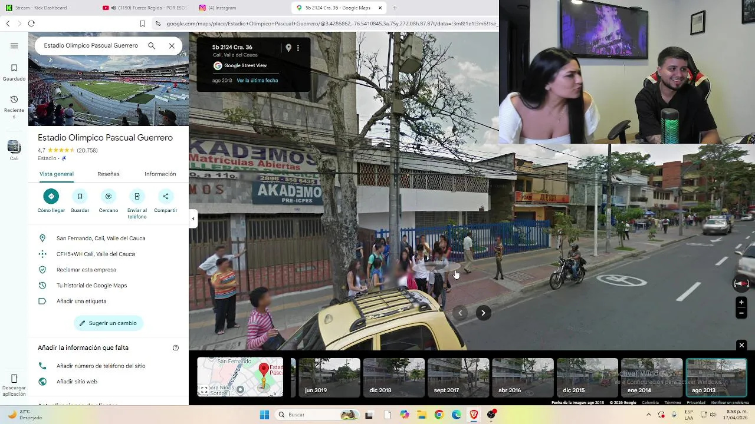The width and height of the screenshot is (755, 424).
Task: Select the abr 2016 Street View thumbnail
Action: tap(523, 377)
